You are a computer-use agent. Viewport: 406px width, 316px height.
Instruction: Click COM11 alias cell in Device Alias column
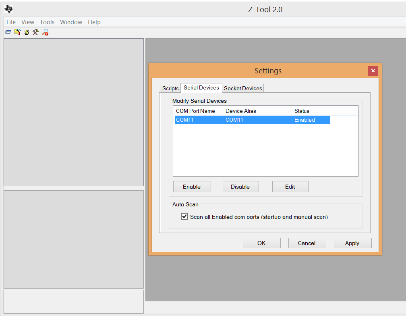coord(234,120)
